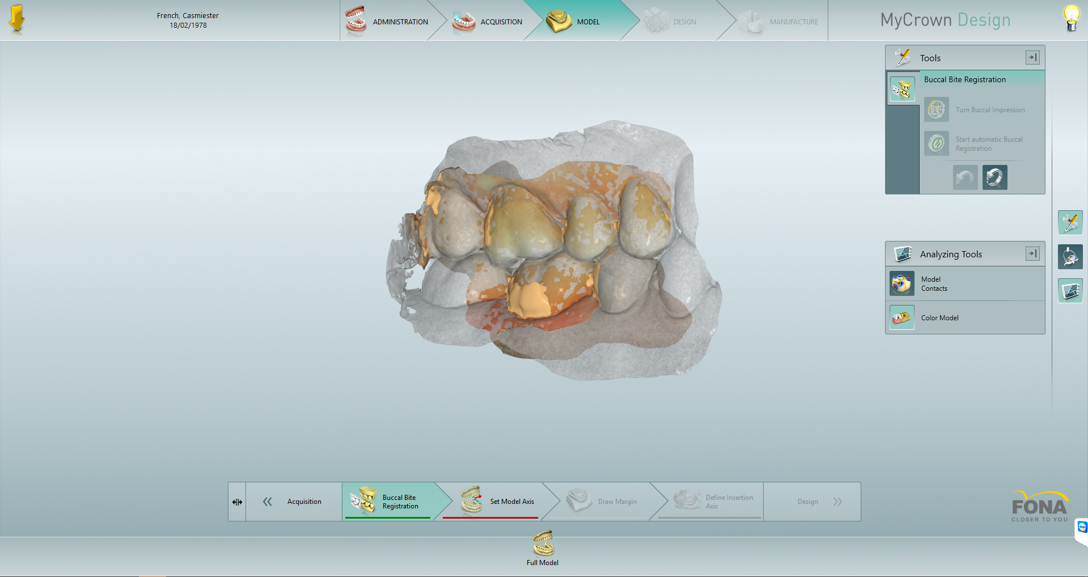Switch to the ACQUISITION phase
This screenshot has width=1088, height=577.
(x=501, y=22)
